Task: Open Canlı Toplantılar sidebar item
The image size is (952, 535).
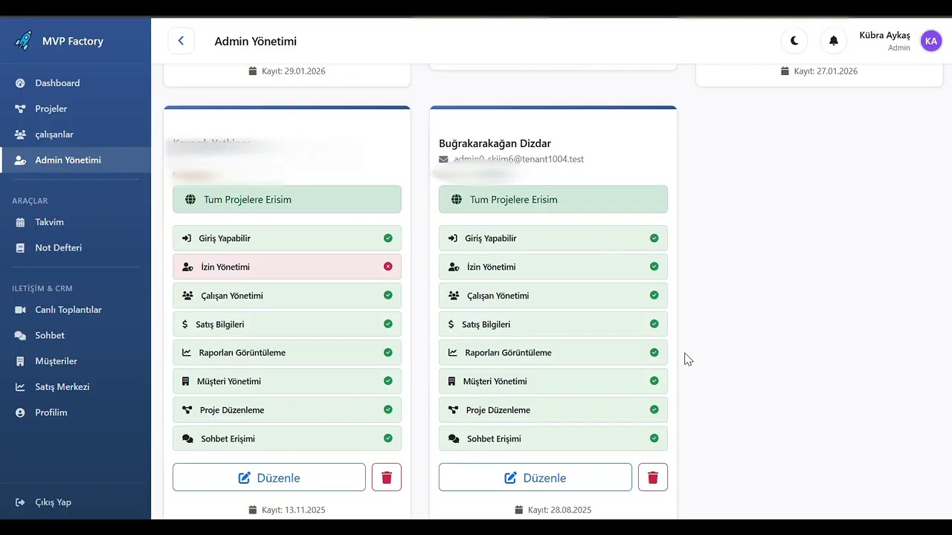Action: [x=68, y=310]
